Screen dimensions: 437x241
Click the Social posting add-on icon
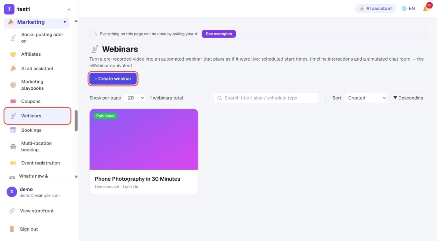click(13, 38)
